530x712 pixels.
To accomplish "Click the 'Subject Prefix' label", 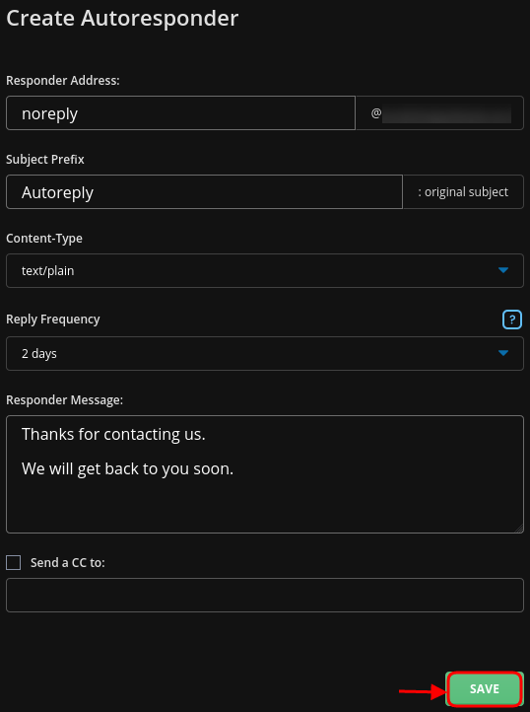I will tap(45, 160).
